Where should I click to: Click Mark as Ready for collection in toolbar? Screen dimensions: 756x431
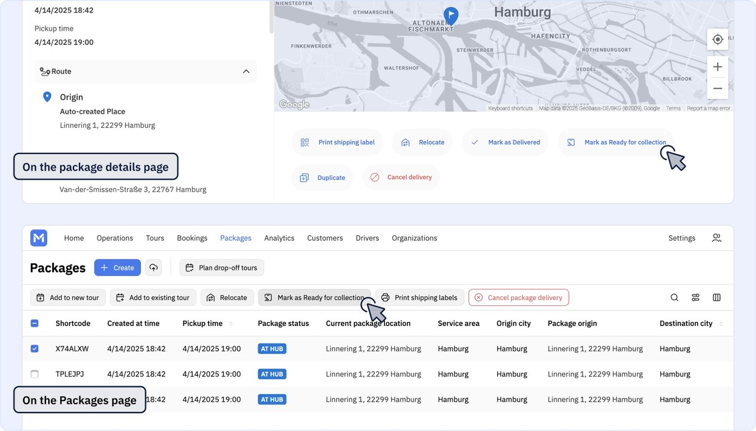pyautogui.click(x=314, y=297)
